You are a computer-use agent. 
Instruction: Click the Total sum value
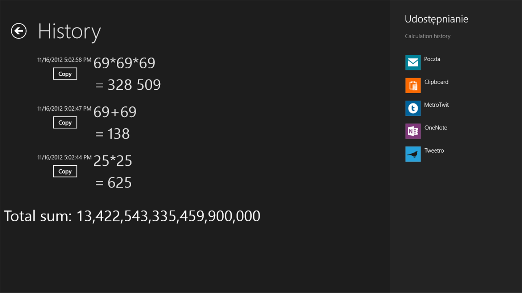click(x=168, y=216)
